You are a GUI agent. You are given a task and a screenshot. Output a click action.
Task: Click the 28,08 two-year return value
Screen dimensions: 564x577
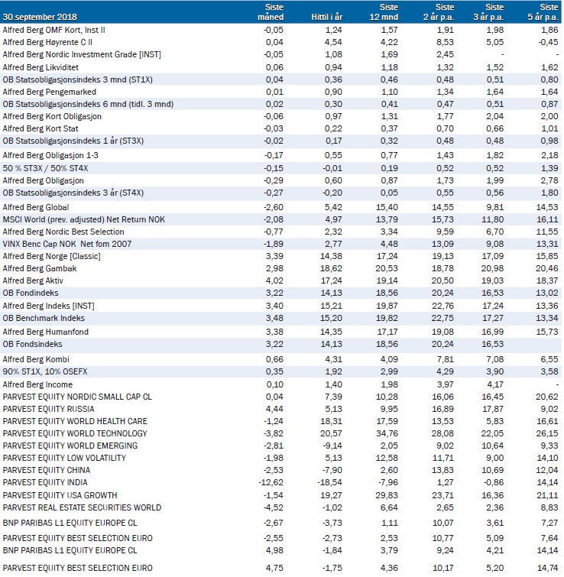(442, 433)
